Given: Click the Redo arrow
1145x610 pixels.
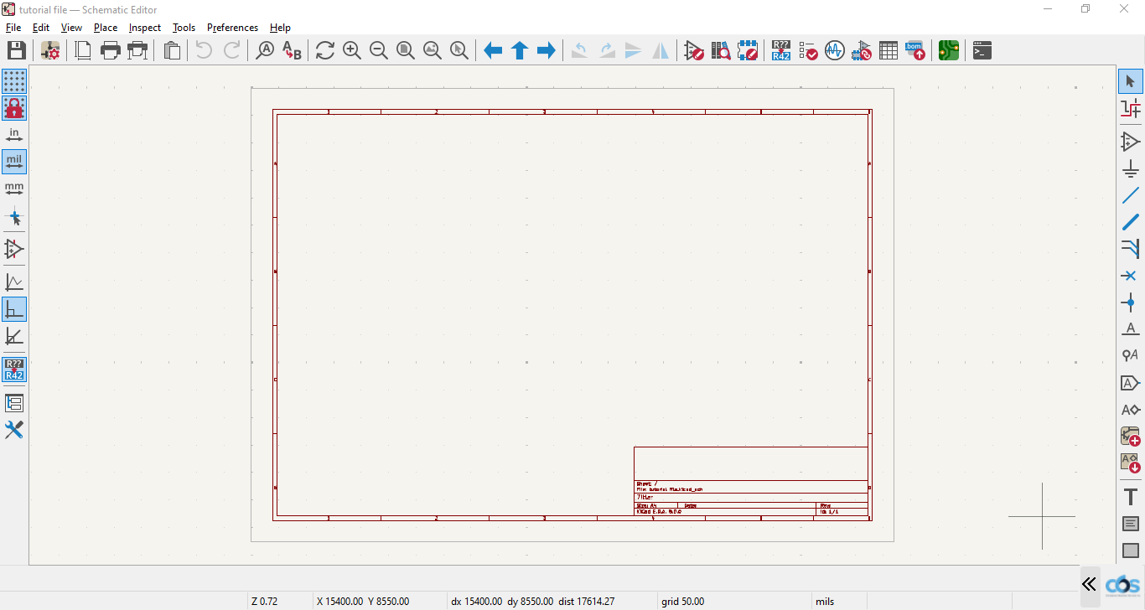Looking at the screenshot, I should coord(232,50).
